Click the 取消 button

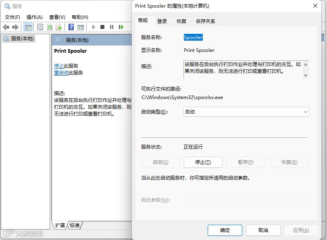click(263, 230)
